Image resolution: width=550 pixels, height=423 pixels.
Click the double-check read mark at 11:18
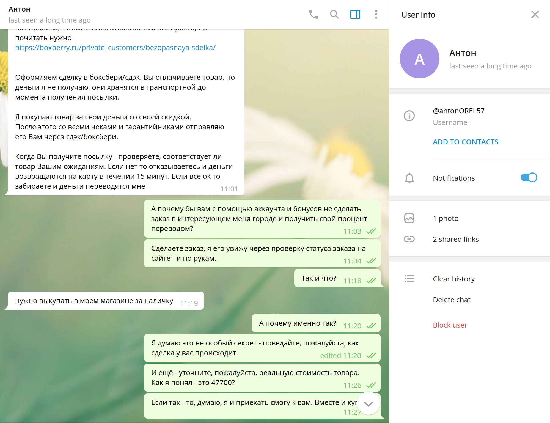pos(371,281)
